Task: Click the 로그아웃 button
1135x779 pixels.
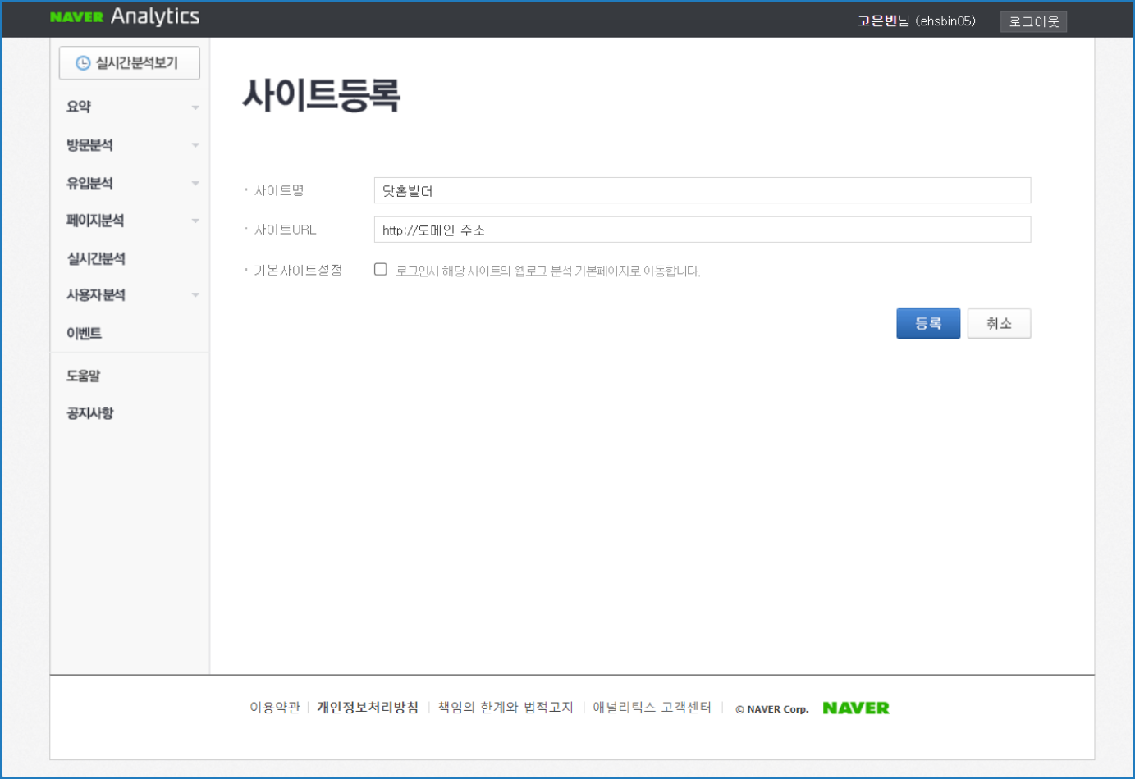Action: (x=1033, y=22)
